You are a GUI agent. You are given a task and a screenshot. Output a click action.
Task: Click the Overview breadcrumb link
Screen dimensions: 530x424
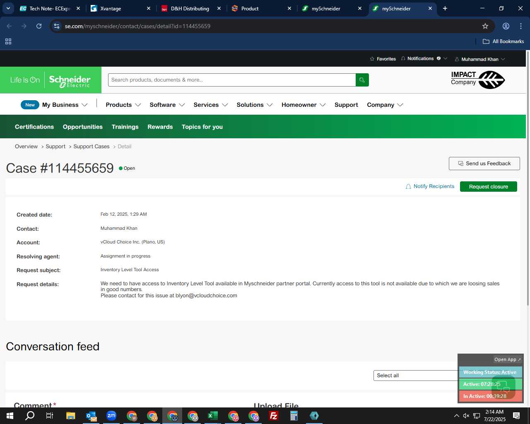[x=26, y=147]
